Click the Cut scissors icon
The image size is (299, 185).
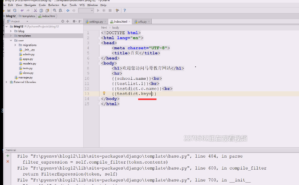(x=35, y=10)
